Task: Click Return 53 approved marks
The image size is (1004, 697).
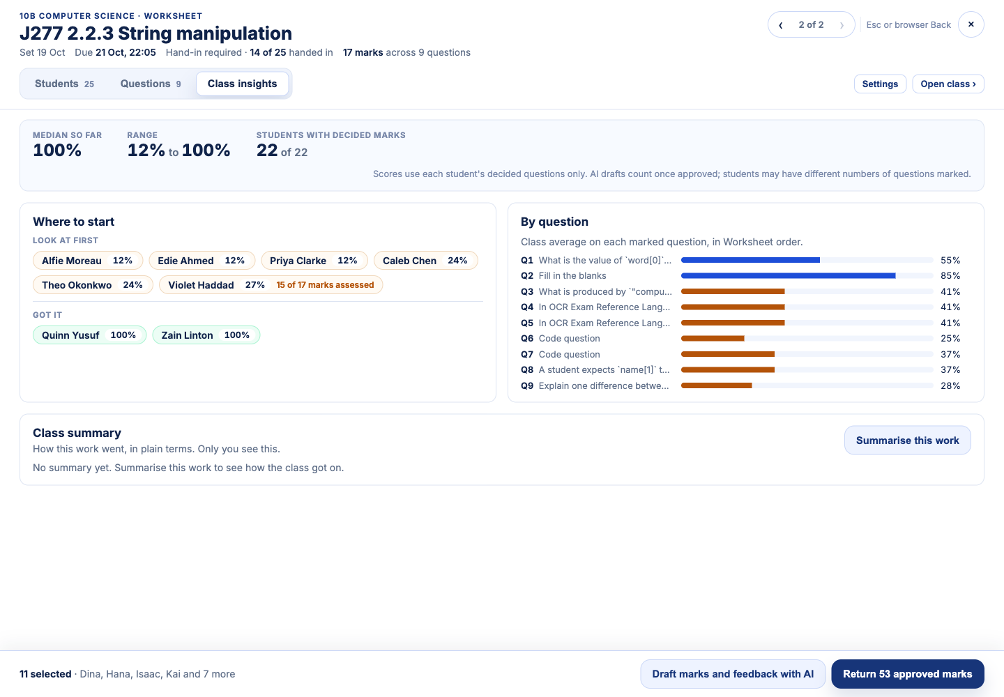Action: (x=907, y=674)
